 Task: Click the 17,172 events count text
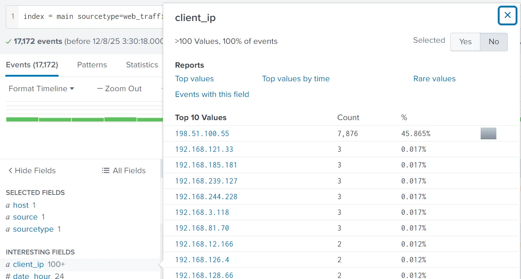39,41
